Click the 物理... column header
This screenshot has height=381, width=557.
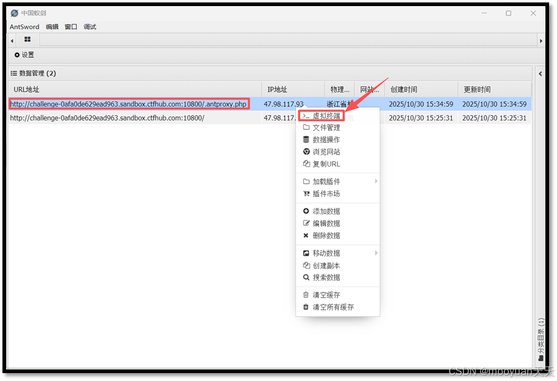[340, 89]
